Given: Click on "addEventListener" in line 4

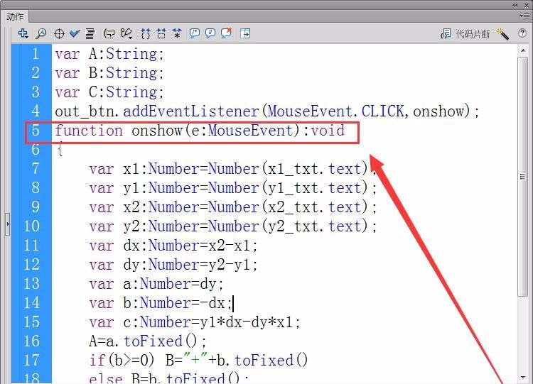Looking at the screenshot, I should tap(191, 111).
